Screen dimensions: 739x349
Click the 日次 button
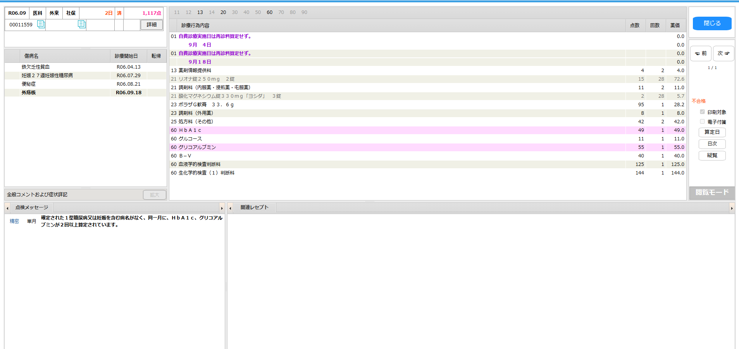click(712, 144)
